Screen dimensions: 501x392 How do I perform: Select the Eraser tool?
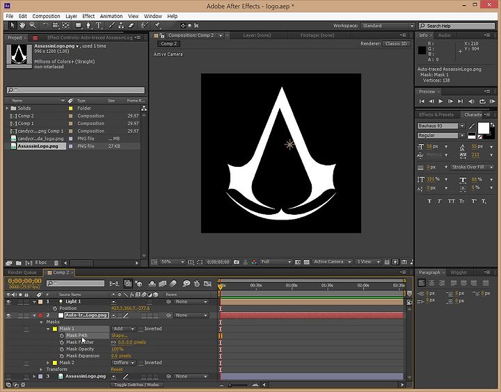click(x=131, y=25)
